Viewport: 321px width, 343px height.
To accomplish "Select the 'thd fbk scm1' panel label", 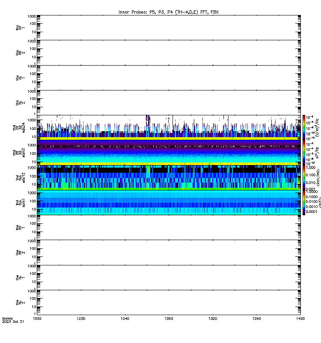I will 21,202.
